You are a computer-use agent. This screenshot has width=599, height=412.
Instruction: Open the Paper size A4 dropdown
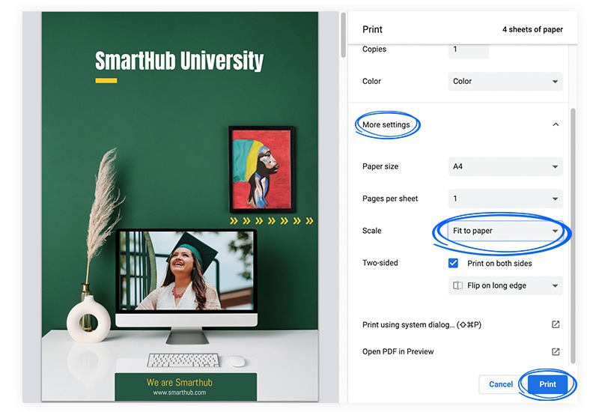(505, 166)
